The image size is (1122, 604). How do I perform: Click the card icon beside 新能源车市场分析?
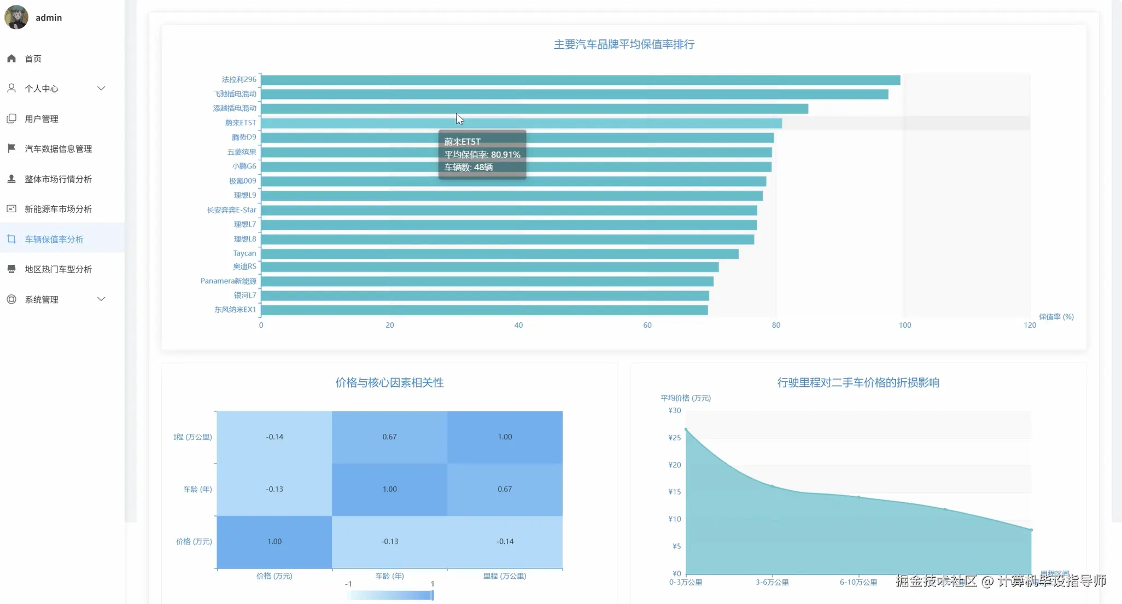pyautogui.click(x=11, y=208)
